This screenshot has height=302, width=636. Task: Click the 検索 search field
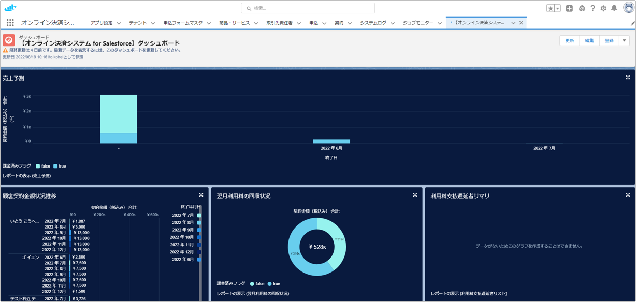click(308, 8)
